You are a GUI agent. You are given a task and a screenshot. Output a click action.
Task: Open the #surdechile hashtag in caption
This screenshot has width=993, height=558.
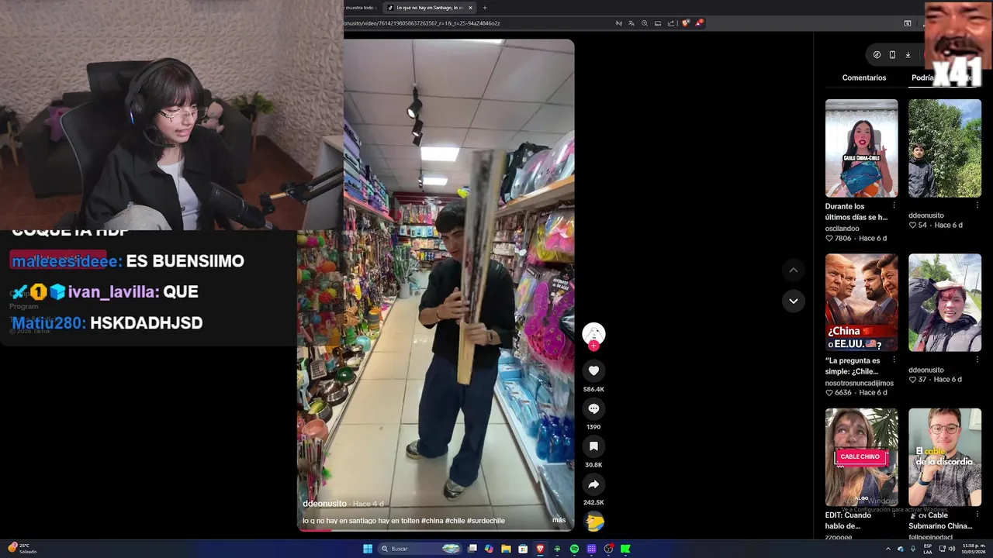486,521
